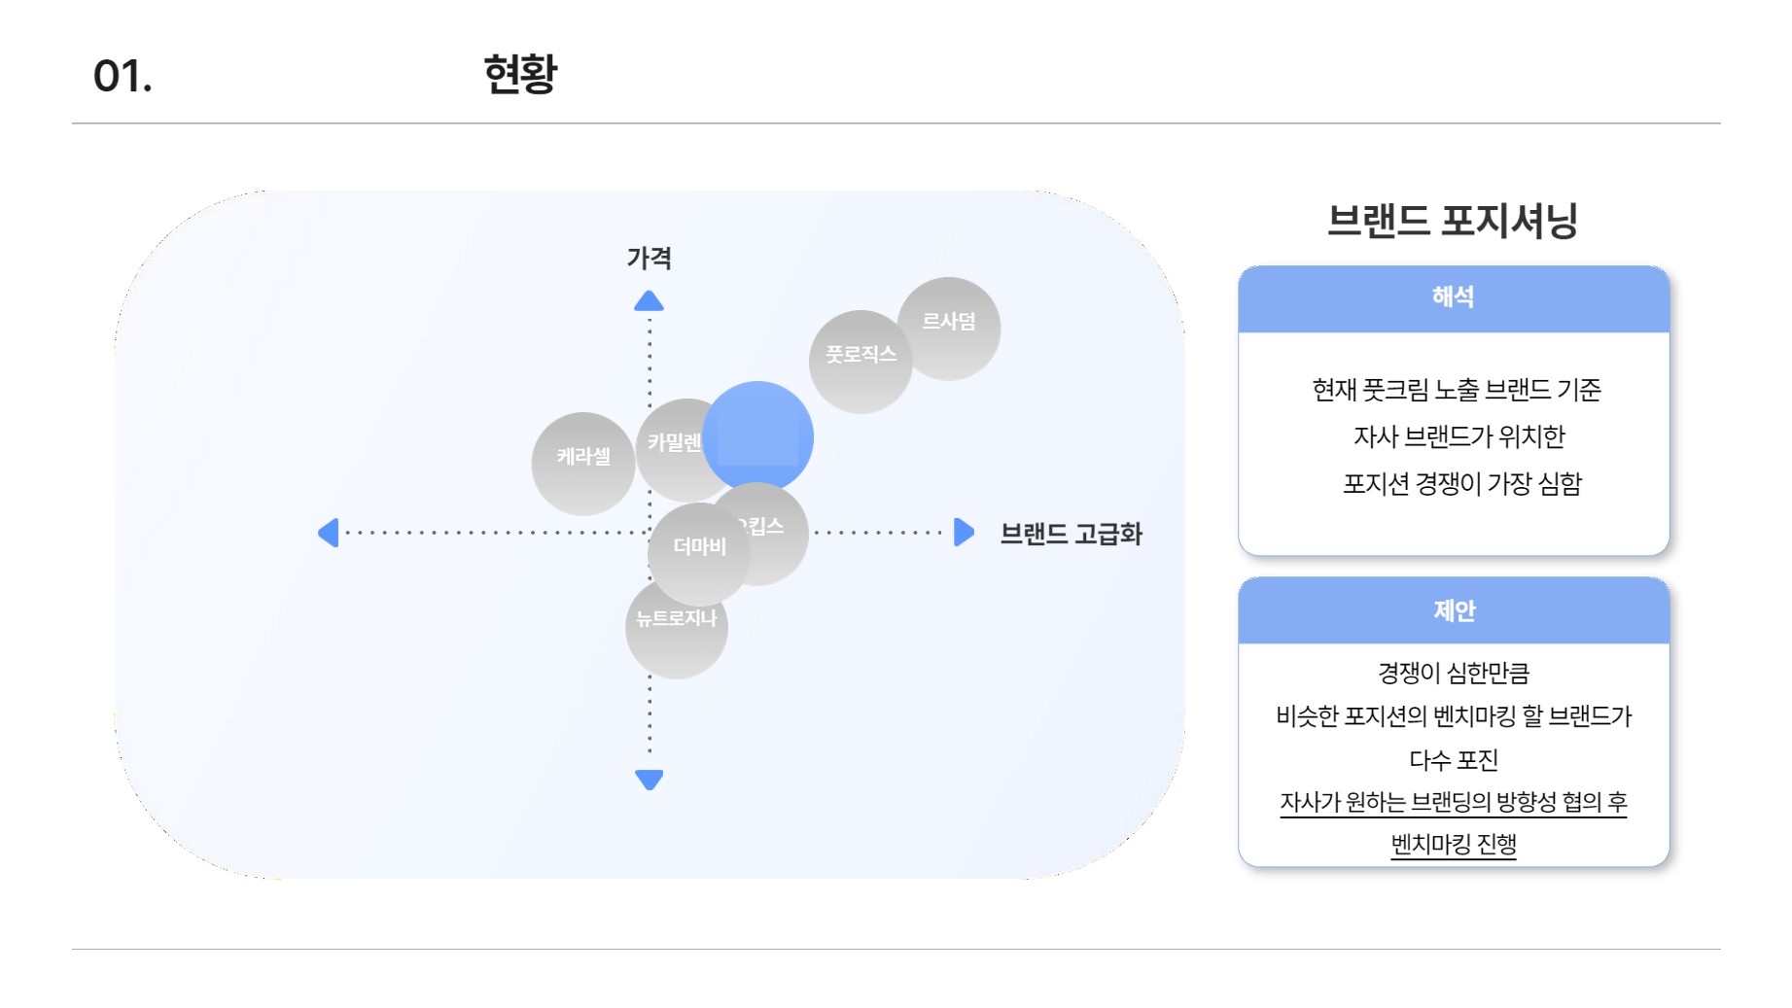This screenshot has width=1792, height=1008.
Task: Select the 더마비 brand bubble
Action: click(x=699, y=554)
